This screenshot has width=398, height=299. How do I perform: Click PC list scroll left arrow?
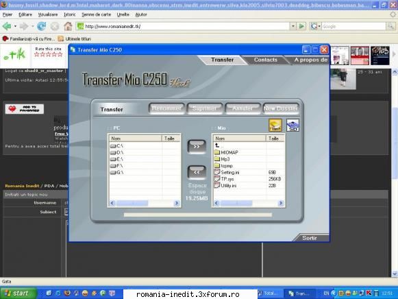(112, 203)
